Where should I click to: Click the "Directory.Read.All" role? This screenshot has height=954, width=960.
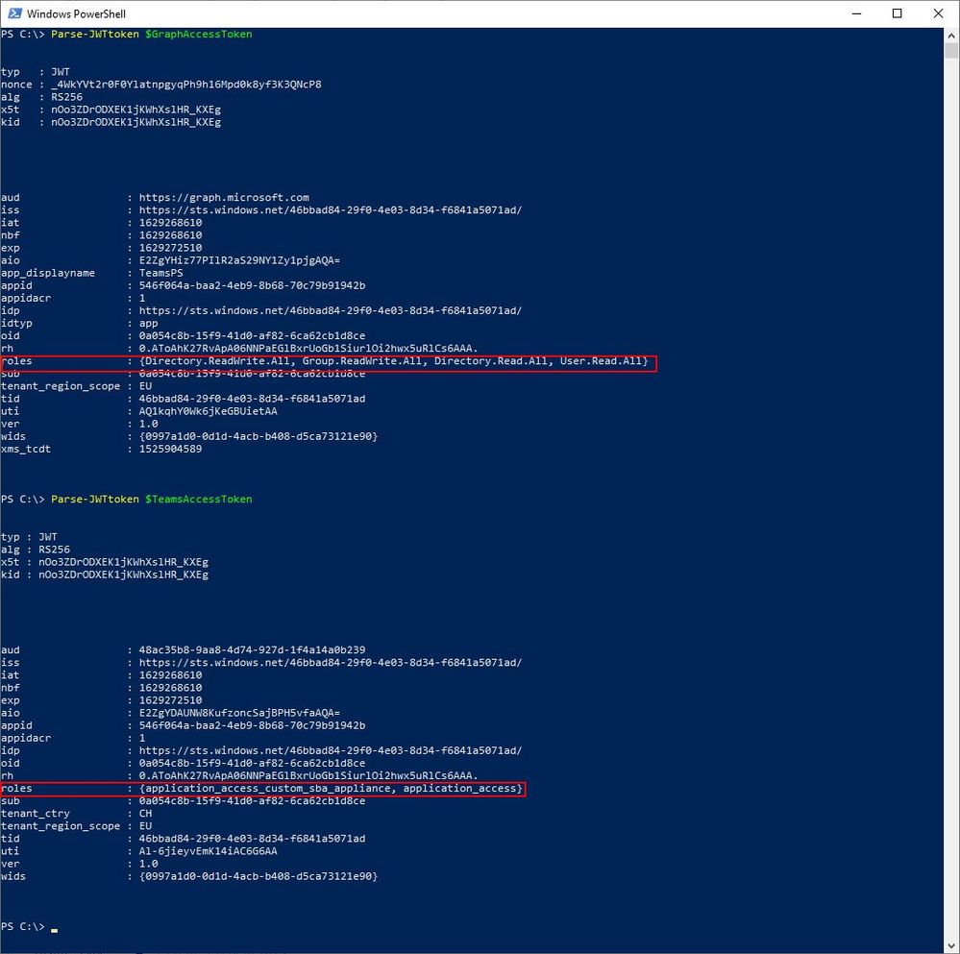pyautogui.click(x=491, y=361)
